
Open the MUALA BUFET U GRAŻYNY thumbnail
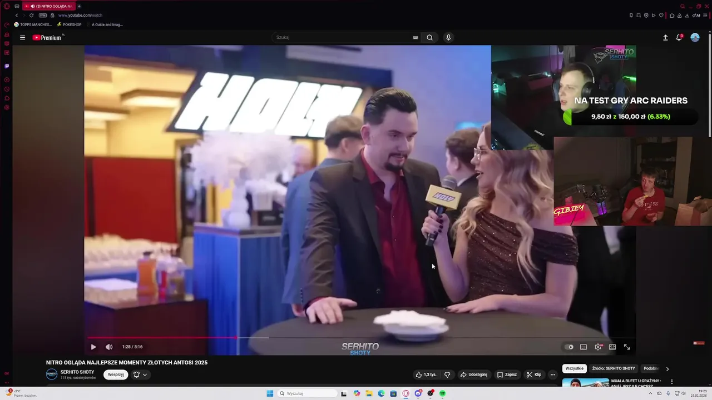click(585, 383)
